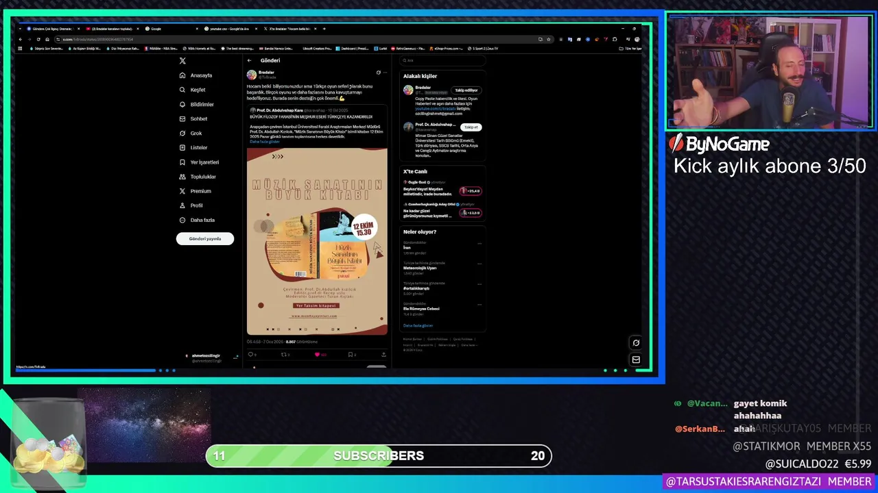
Task: Open options for Meteorolojik Uyarı trend
Action: coord(479,264)
